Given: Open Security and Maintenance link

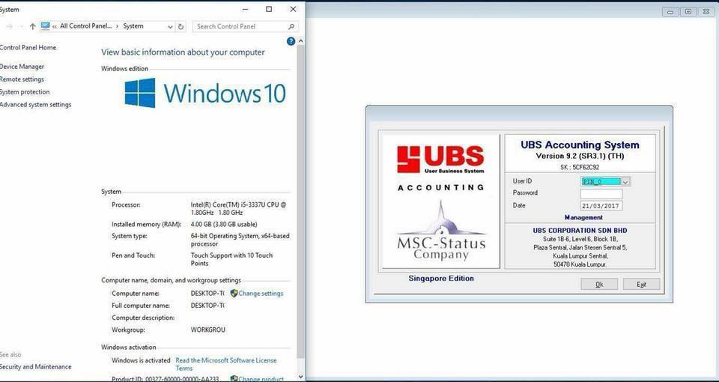Looking at the screenshot, I should click(x=35, y=366).
